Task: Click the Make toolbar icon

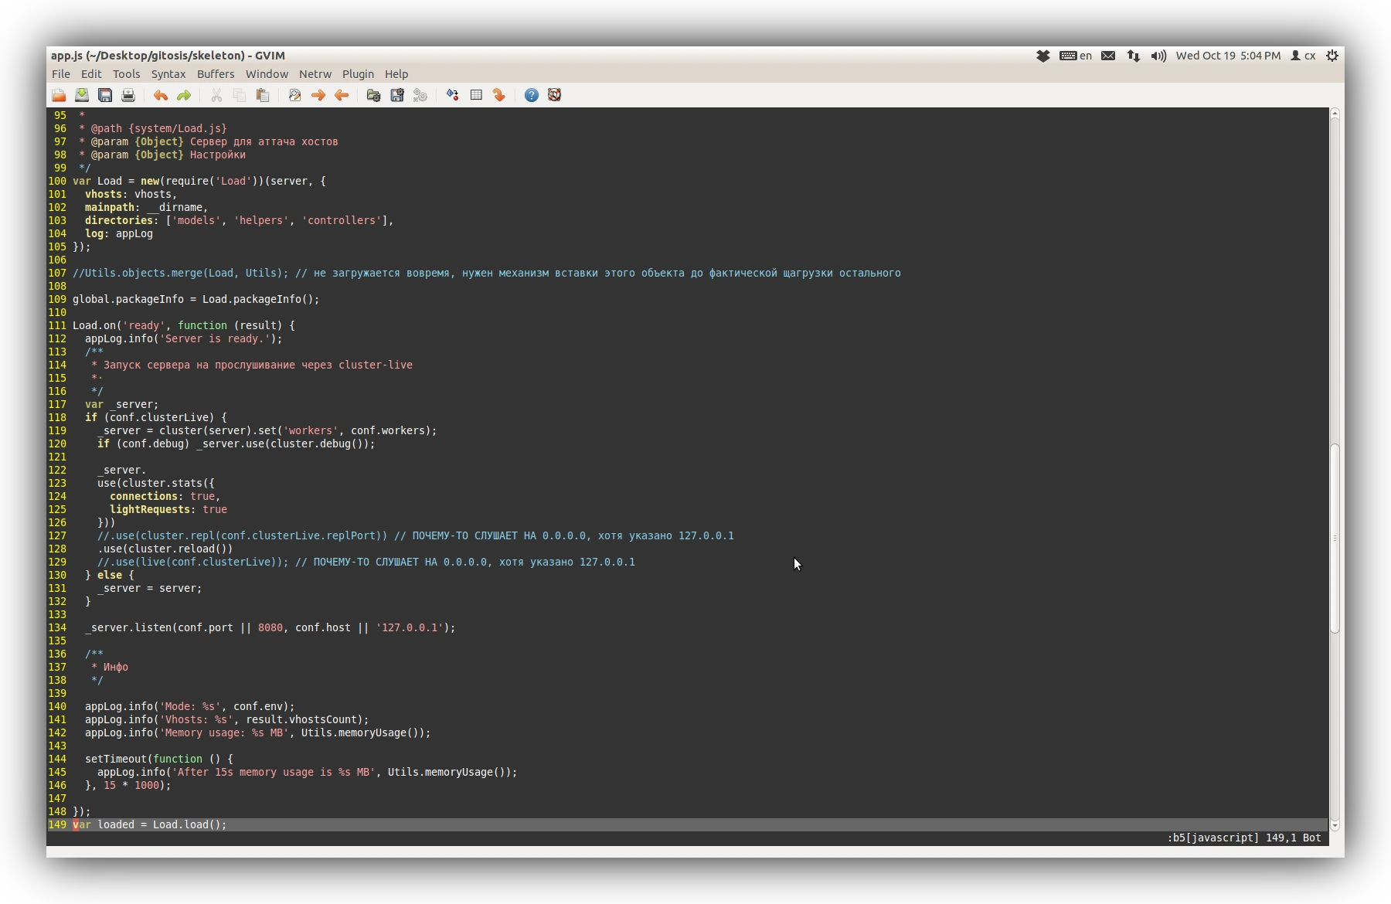Action: (x=453, y=95)
